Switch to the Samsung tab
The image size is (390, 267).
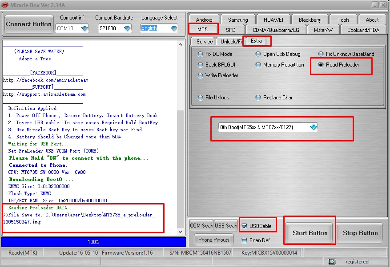238,20
